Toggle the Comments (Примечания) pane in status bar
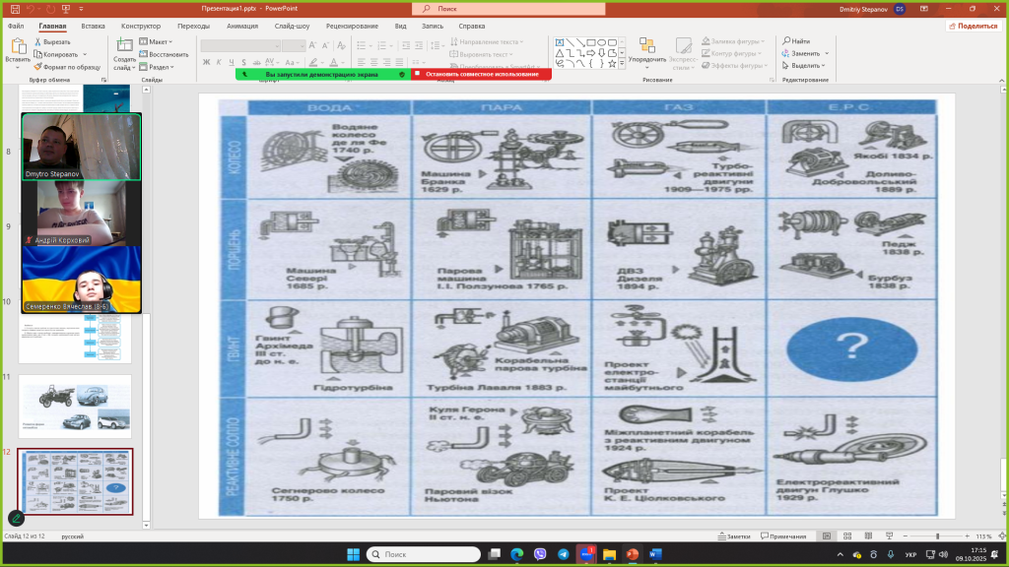The width and height of the screenshot is (1009, 567). point(782,536)
